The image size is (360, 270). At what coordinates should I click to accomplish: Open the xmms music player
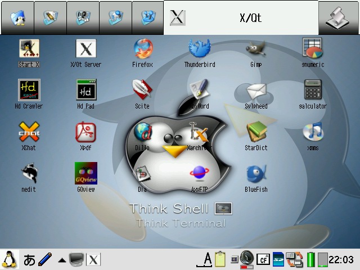(313, 133)
